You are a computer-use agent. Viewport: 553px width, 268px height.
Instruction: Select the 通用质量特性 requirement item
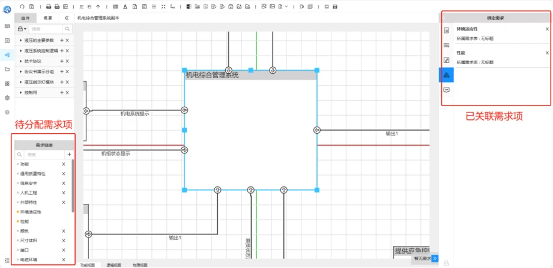[33, 174]
